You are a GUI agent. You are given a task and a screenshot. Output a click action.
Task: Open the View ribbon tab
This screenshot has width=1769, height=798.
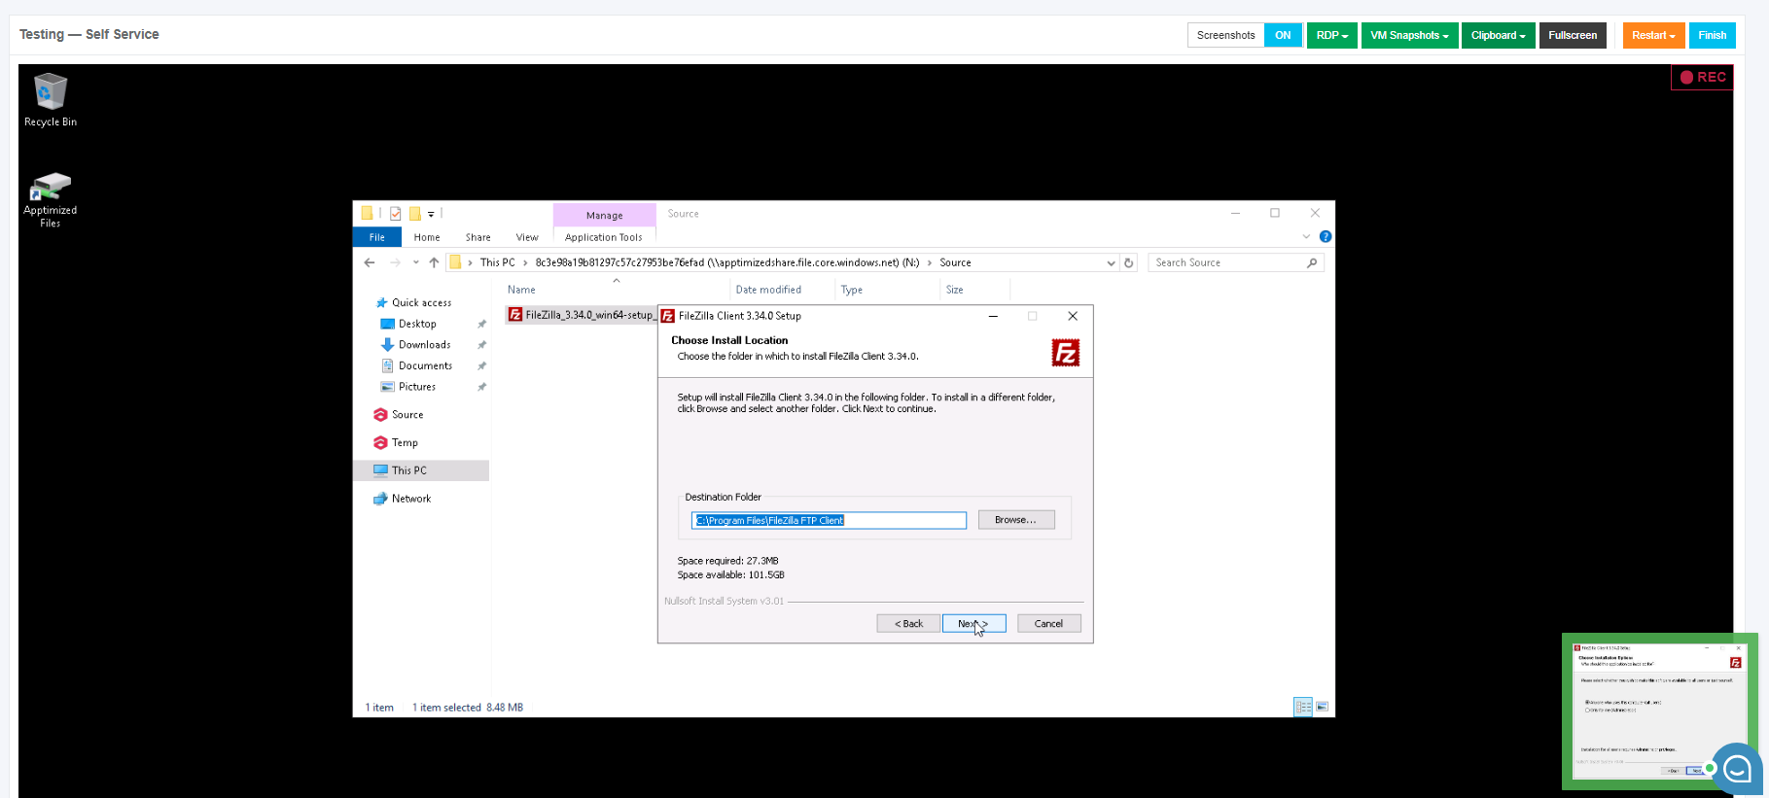(x=527, y=237)
